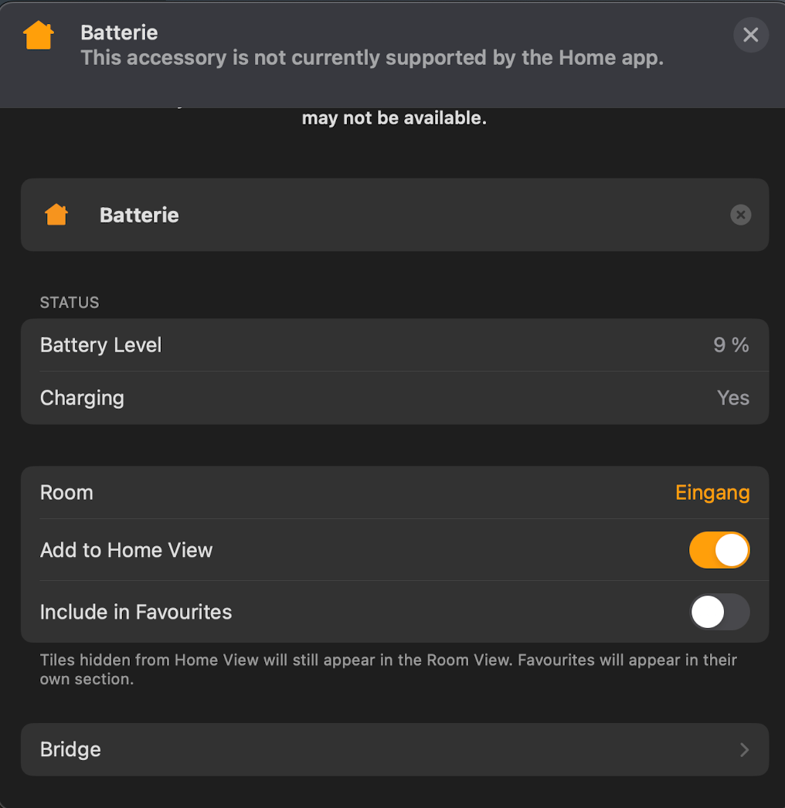Click the 9 % battery value

731,345
